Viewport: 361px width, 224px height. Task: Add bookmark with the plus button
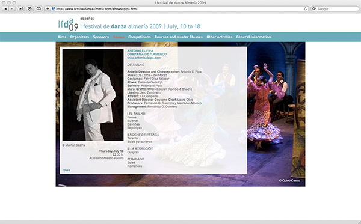(x=48, y=9)
